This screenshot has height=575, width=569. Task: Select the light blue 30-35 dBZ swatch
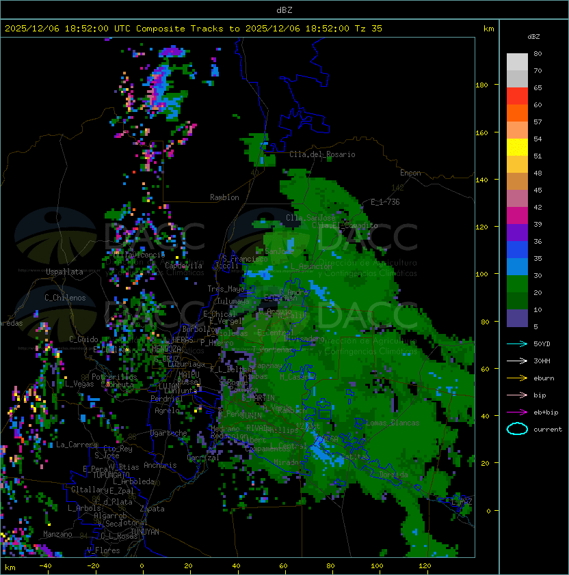tap(517, 267)
